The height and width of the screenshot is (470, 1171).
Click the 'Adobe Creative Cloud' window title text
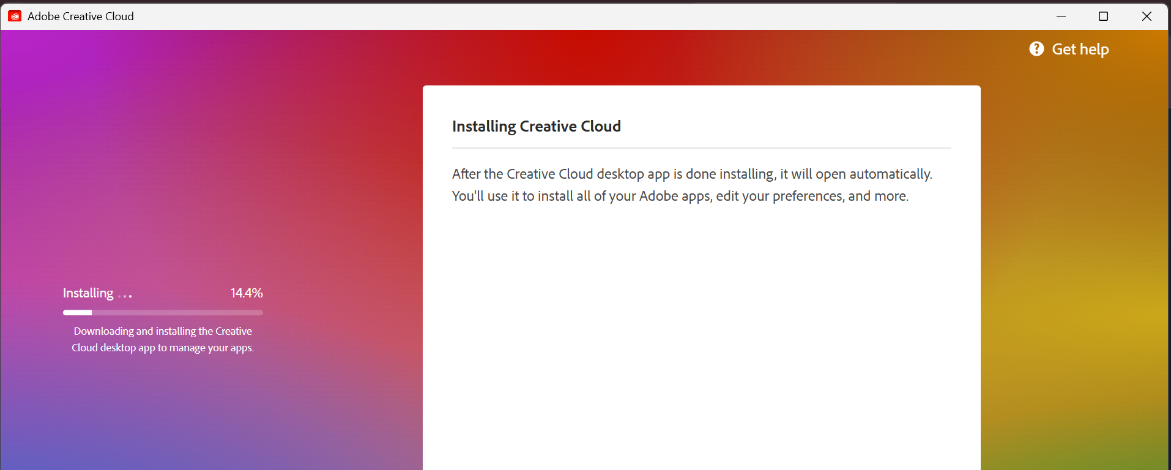80,17
